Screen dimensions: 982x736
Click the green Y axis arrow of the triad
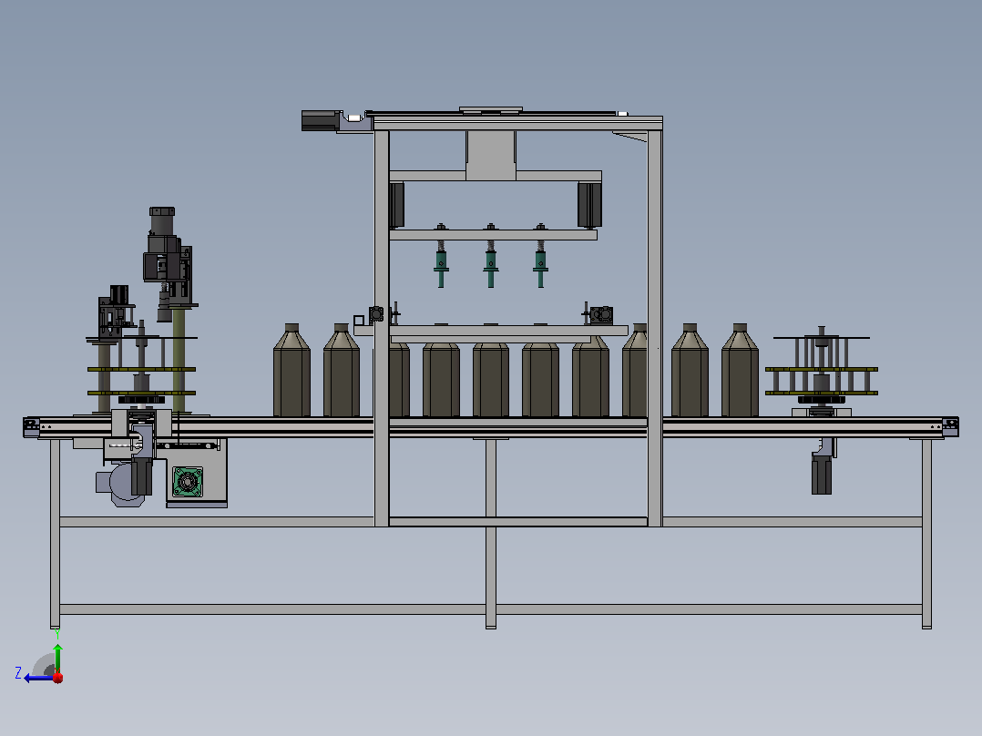point(57,658)
